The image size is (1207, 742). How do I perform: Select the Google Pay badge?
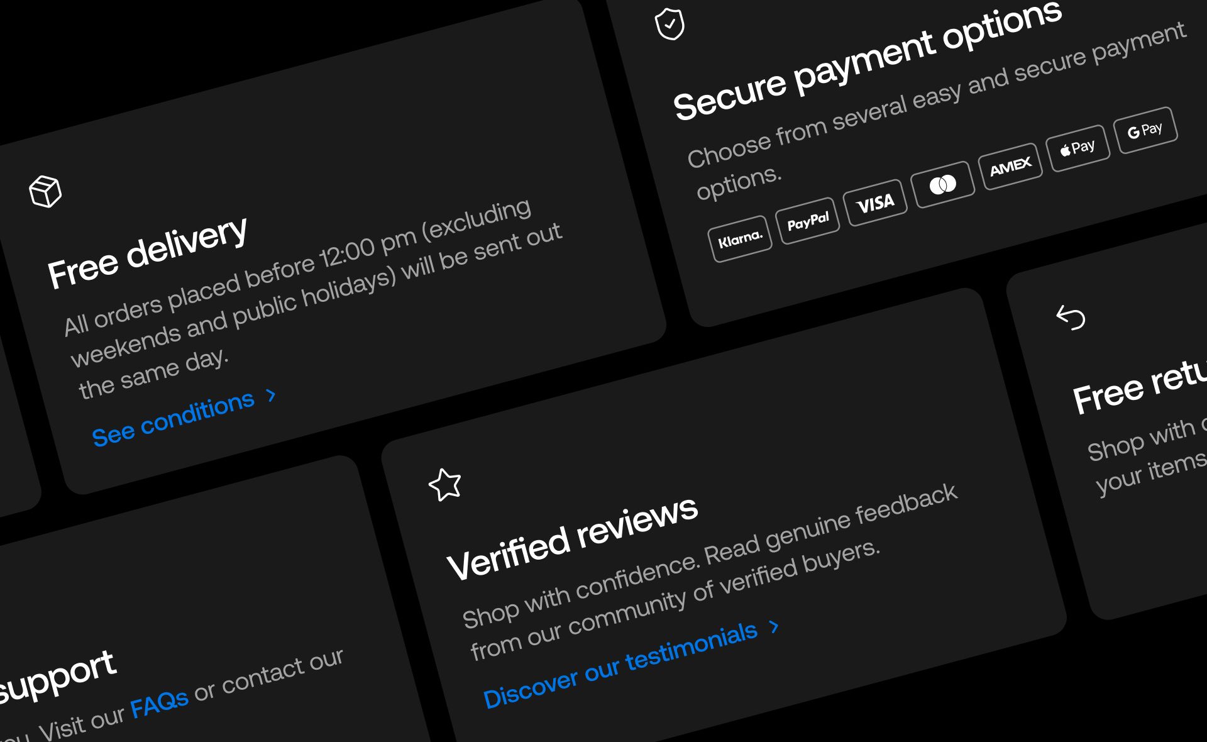point(1145,131)
